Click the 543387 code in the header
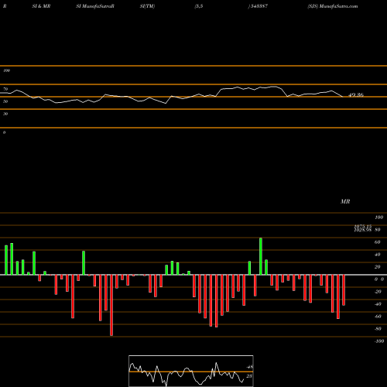The width and height of the screenshot is (387, 387). [259, 6]
